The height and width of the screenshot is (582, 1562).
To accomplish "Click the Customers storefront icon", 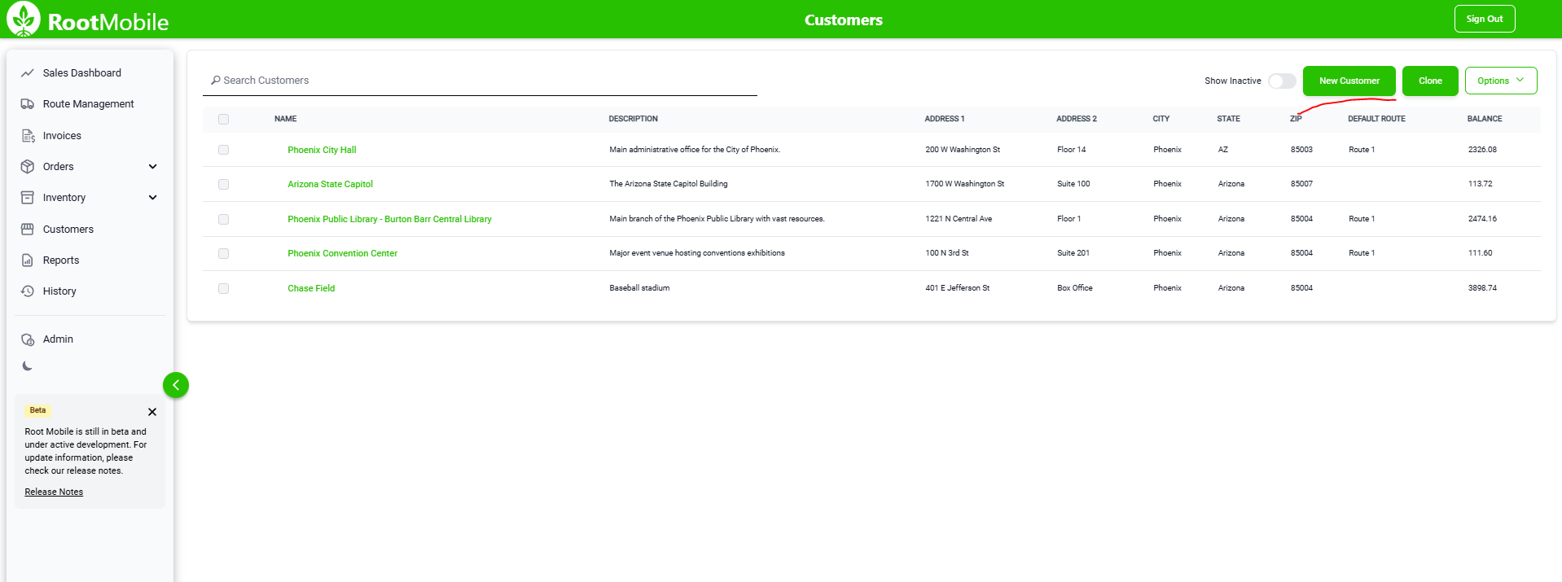I will click(28, 230).
